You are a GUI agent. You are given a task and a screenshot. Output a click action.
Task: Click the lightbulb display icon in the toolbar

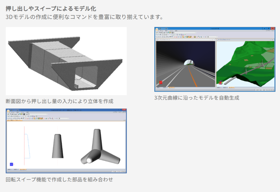coord(21,114)
